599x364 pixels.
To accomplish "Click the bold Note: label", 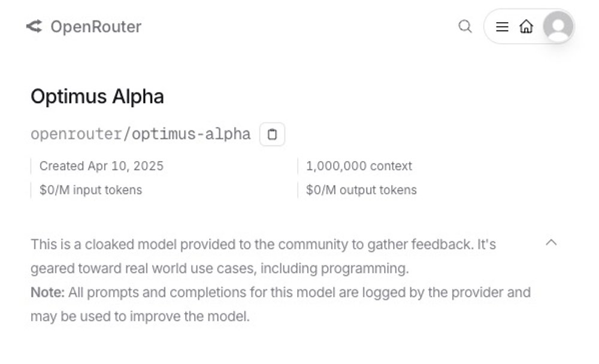I will [47, 293].
